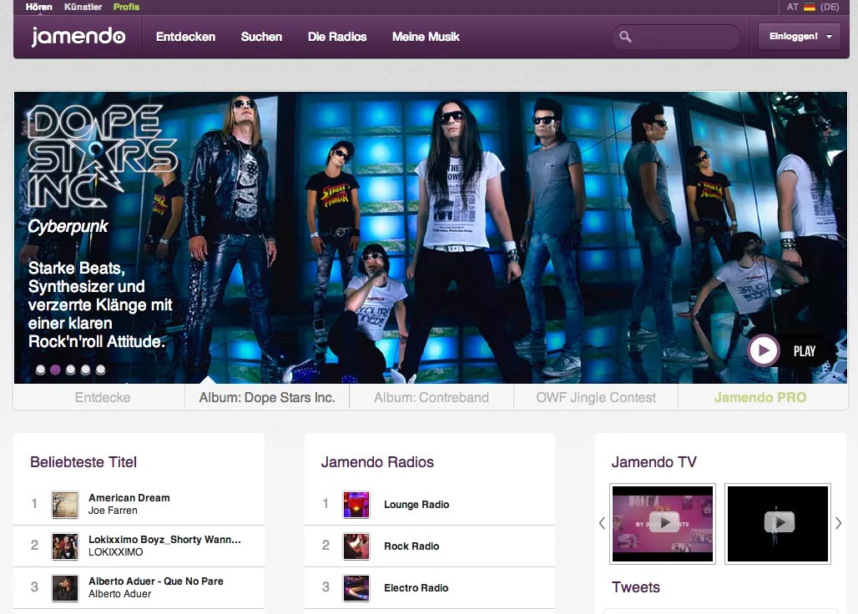Switch to Album: Contreband banner tab

[x=431, y=397]
